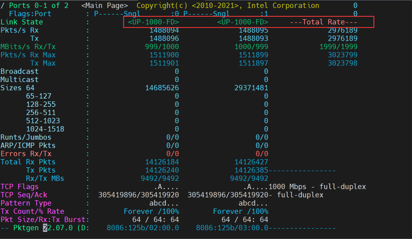
Task: Click the "Runts/Jumbos" row label
Action: [x=26, y=137]
